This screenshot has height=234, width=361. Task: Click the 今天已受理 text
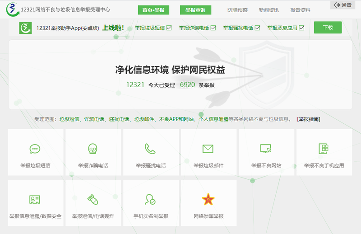click(x=162, y=85)
